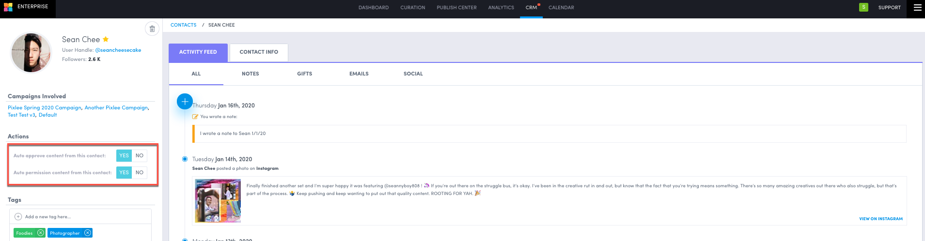The width and height of the screenshot is (925, 241).
Task: Click the green S account badge
Action: click(x=863, y=7)
